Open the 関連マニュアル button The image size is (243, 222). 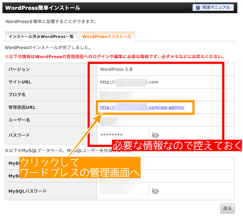click(213, 7)
